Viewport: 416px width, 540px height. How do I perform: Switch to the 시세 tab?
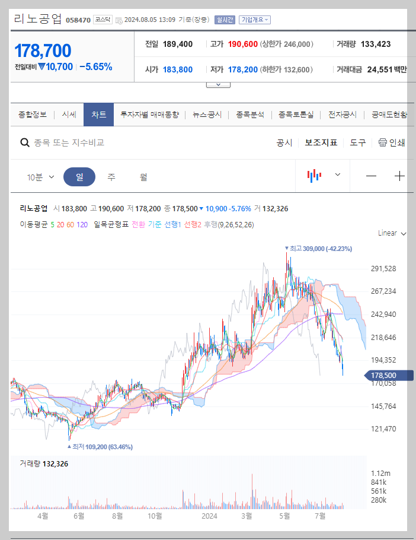click(68, 115)
